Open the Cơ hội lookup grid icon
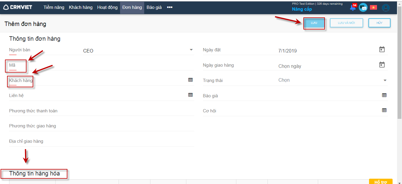402x184 pixels. (384, 110)
